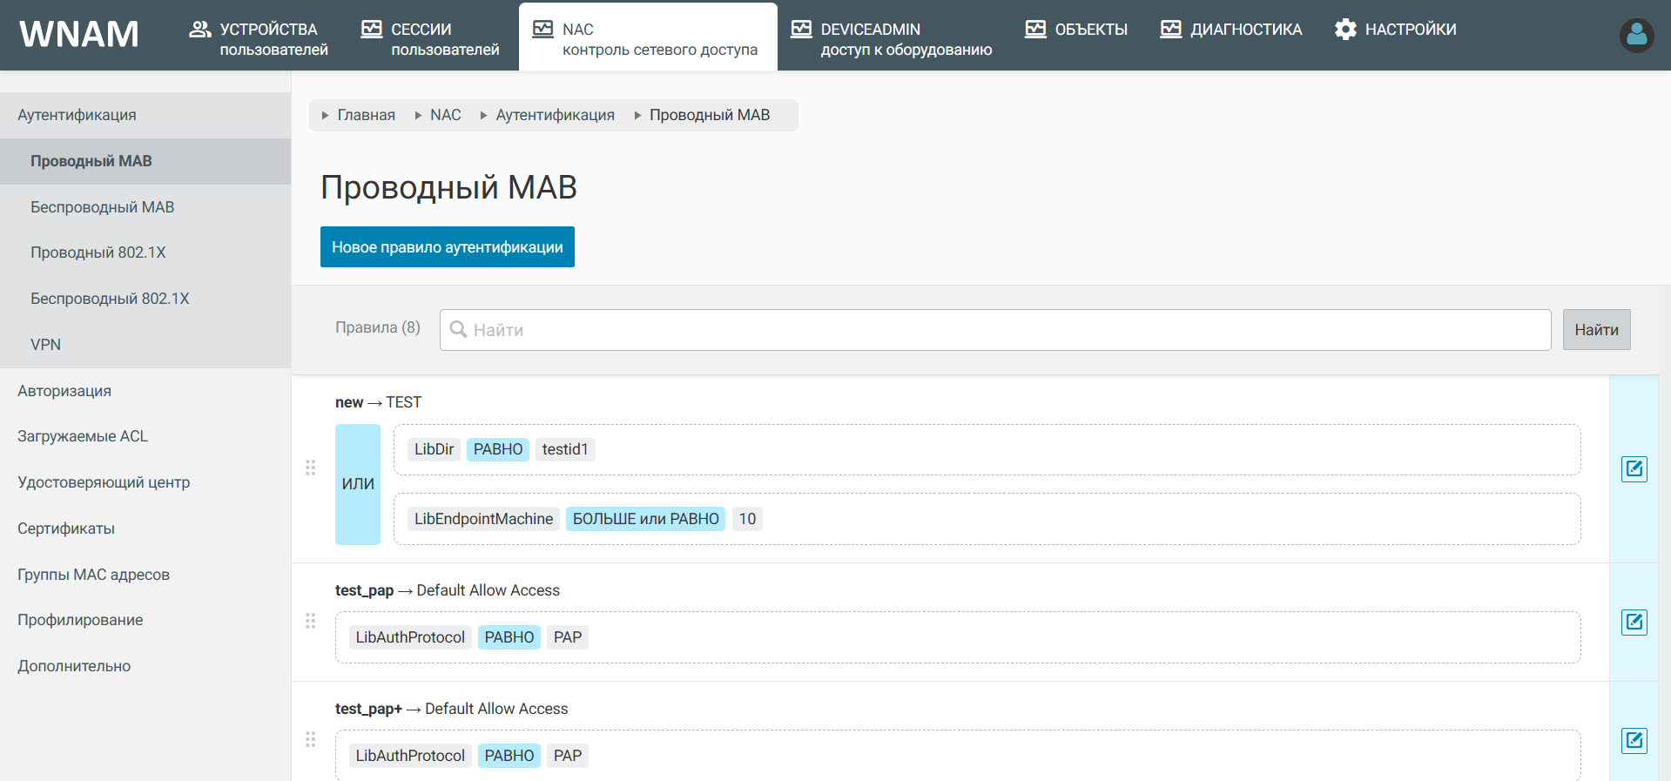Click the NAC breadcrumb link
The image size is (1671, 781).
(445, 115)
